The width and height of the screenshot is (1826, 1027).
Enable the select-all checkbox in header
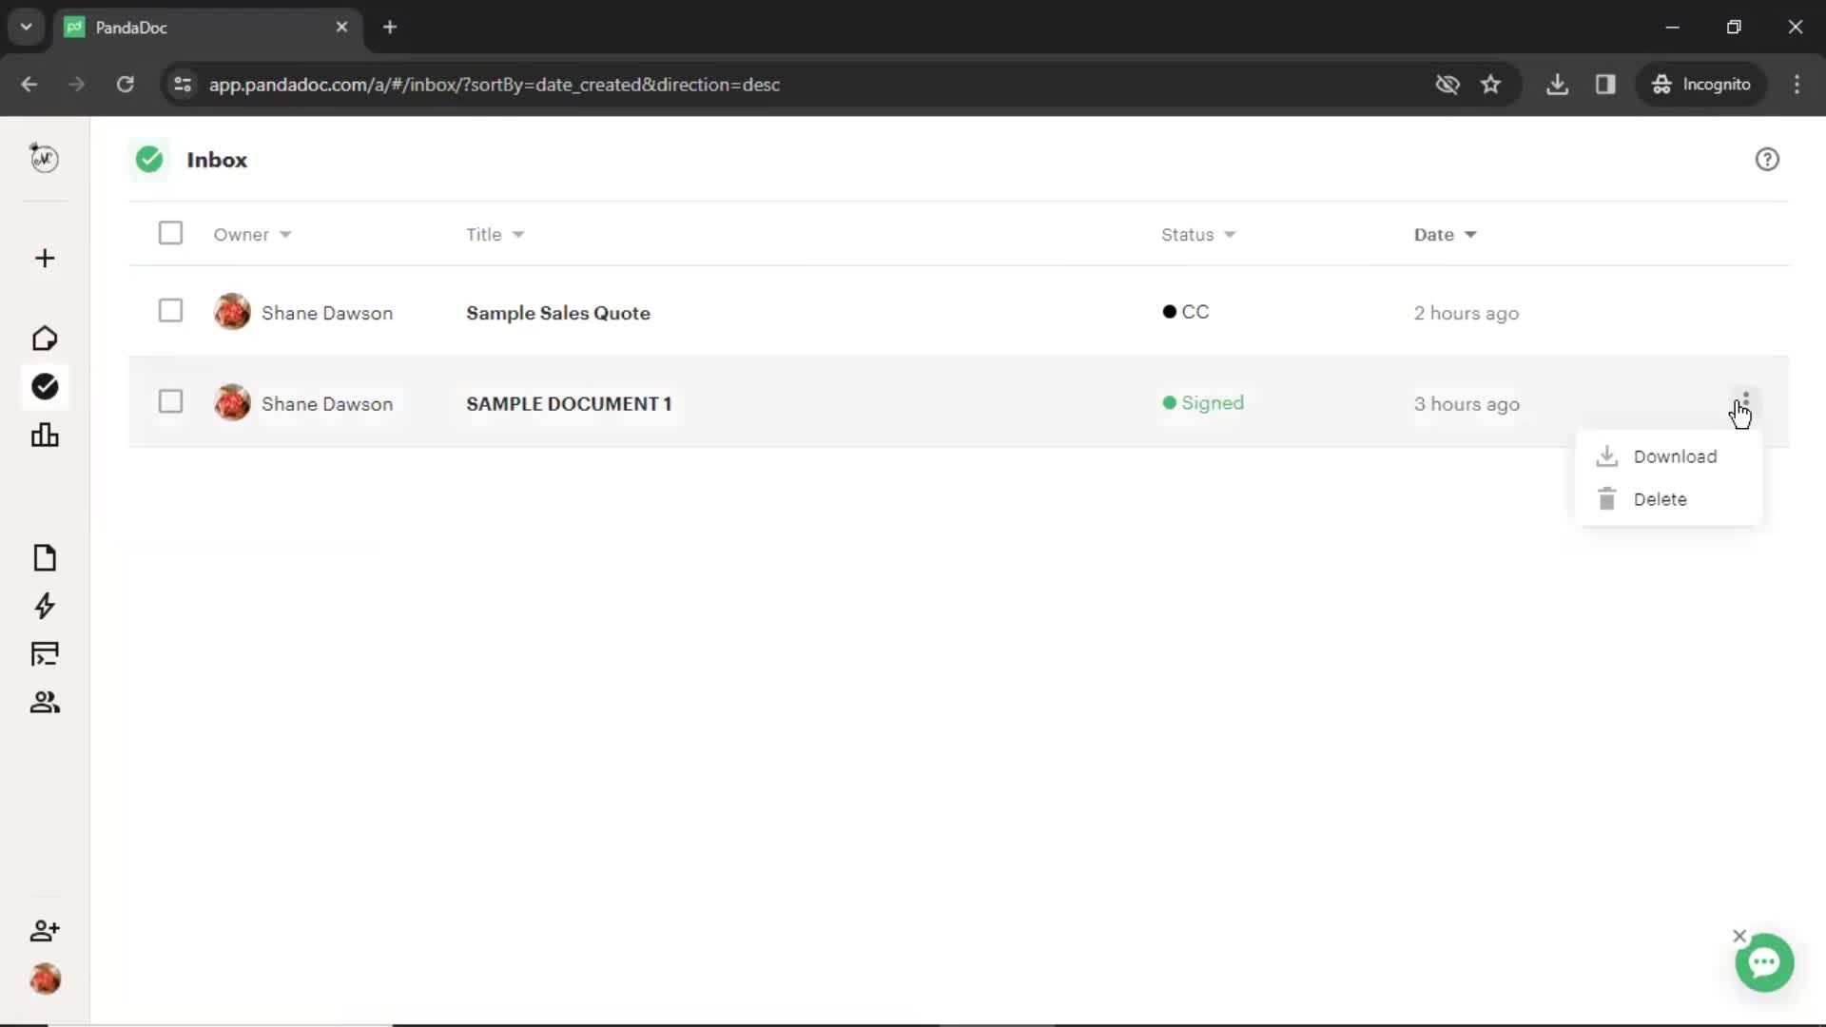pos(170,233)
